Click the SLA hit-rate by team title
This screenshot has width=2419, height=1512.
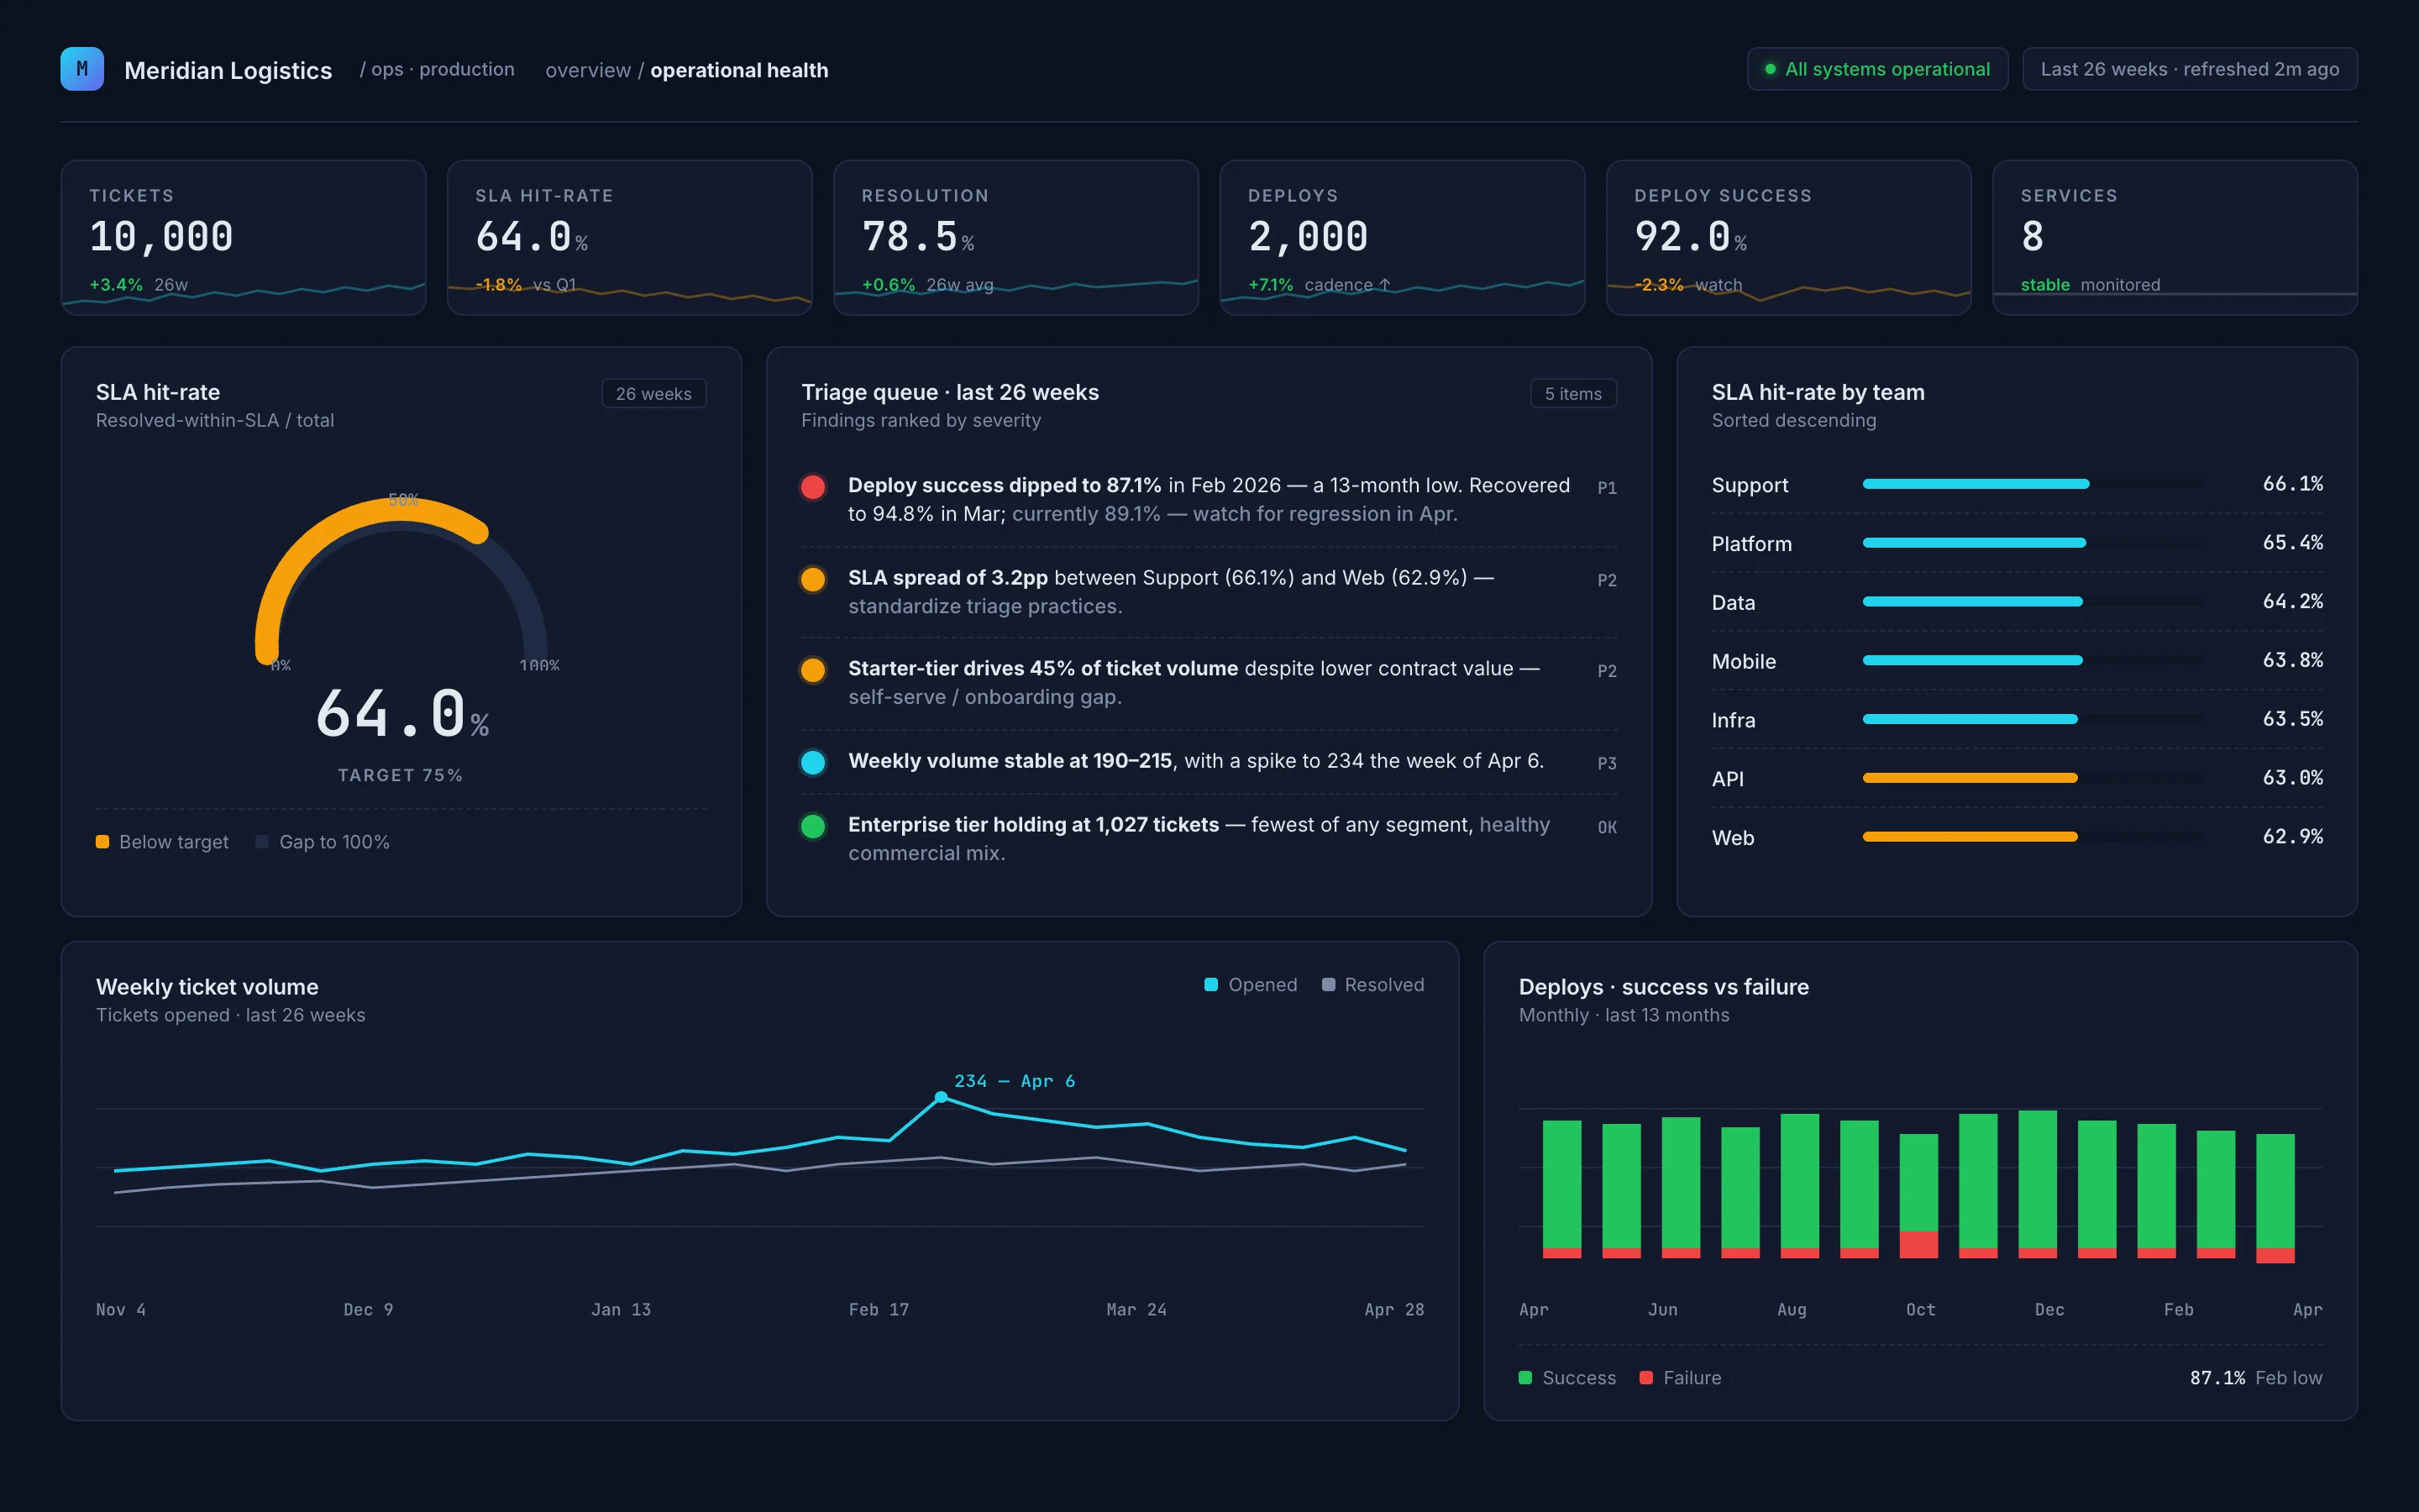click(x=1818, y=392)
